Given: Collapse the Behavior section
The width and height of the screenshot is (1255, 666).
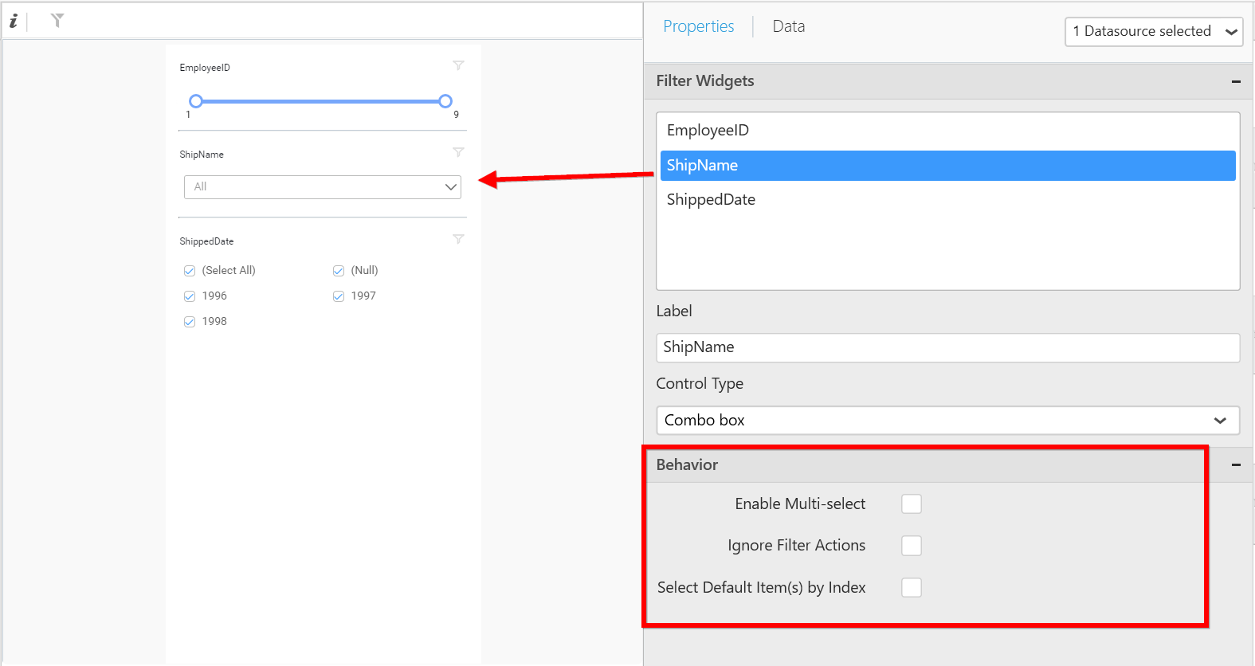Looking at the screenshot, I should (x=1236, y=464).
